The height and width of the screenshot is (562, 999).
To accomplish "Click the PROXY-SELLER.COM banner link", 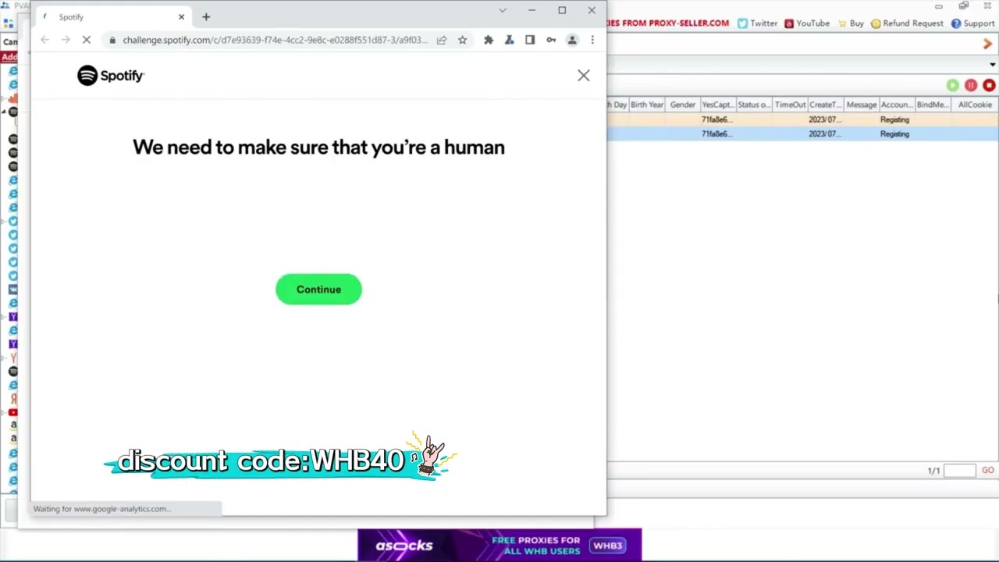I will pyautogui.click(x=668, y=23).
